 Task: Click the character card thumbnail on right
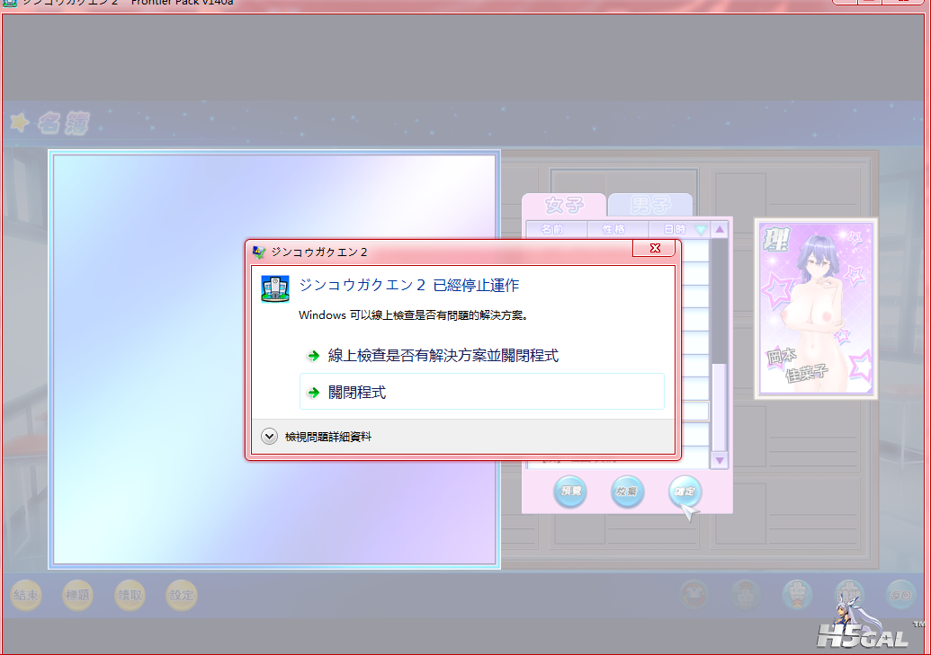[x=815, y=308]
